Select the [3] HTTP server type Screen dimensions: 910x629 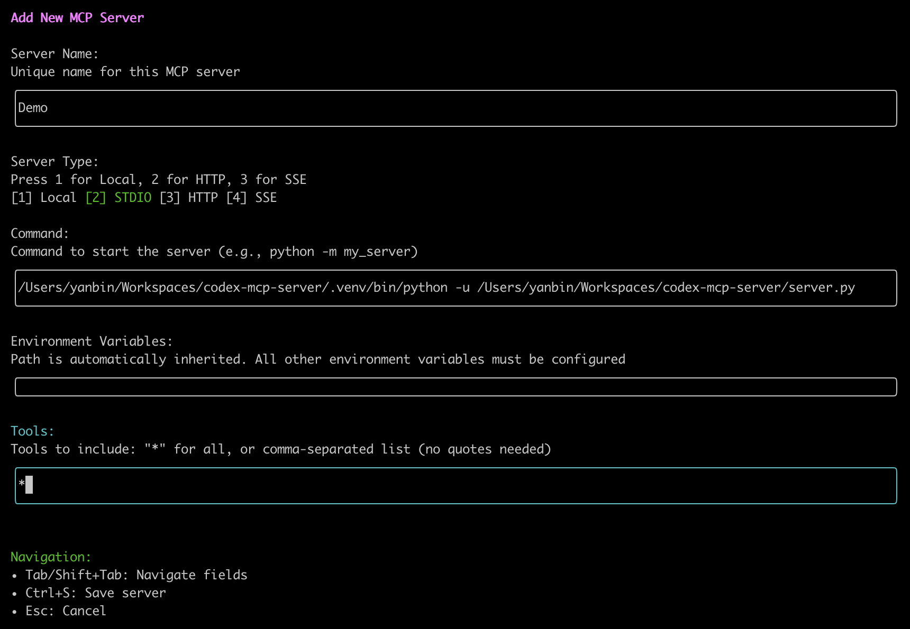point(188,198)
